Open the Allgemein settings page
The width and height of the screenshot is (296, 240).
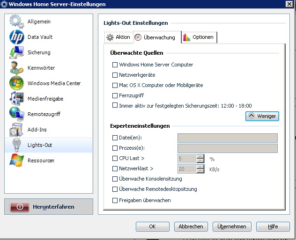49,22
